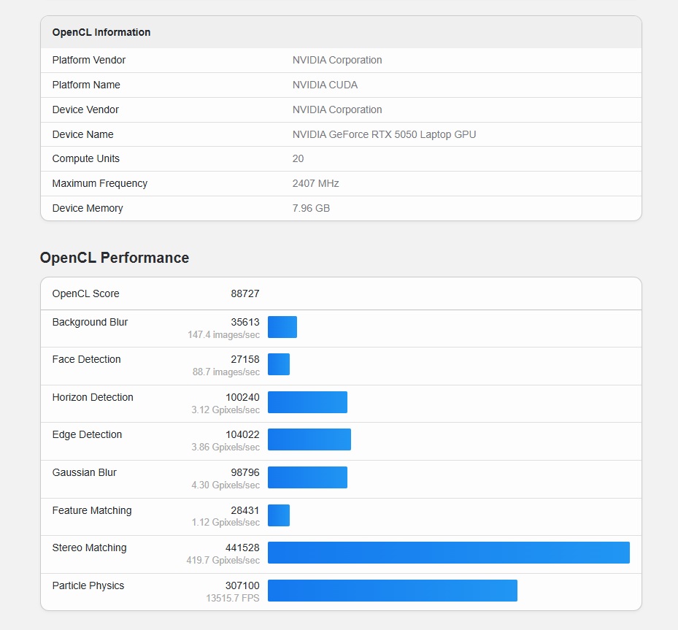The image size is (678, 630).
Task: Click the "88.7 images/sec" rate
Action: point(226,372)
